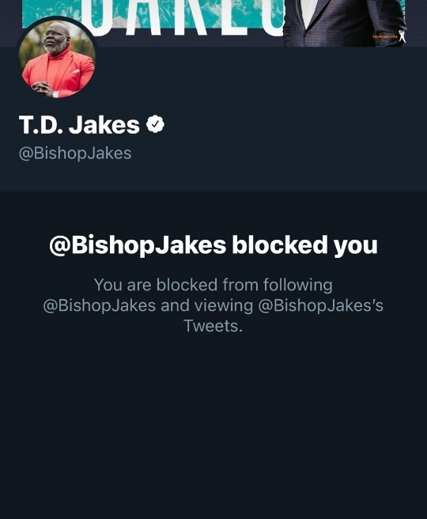Tap the word "Tweets." in message
This screenshot has width=427, height=519.
213,326
